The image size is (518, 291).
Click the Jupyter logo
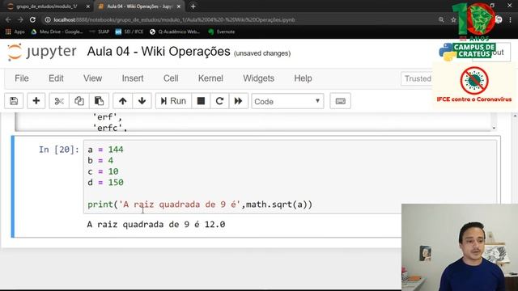(42, 52)
